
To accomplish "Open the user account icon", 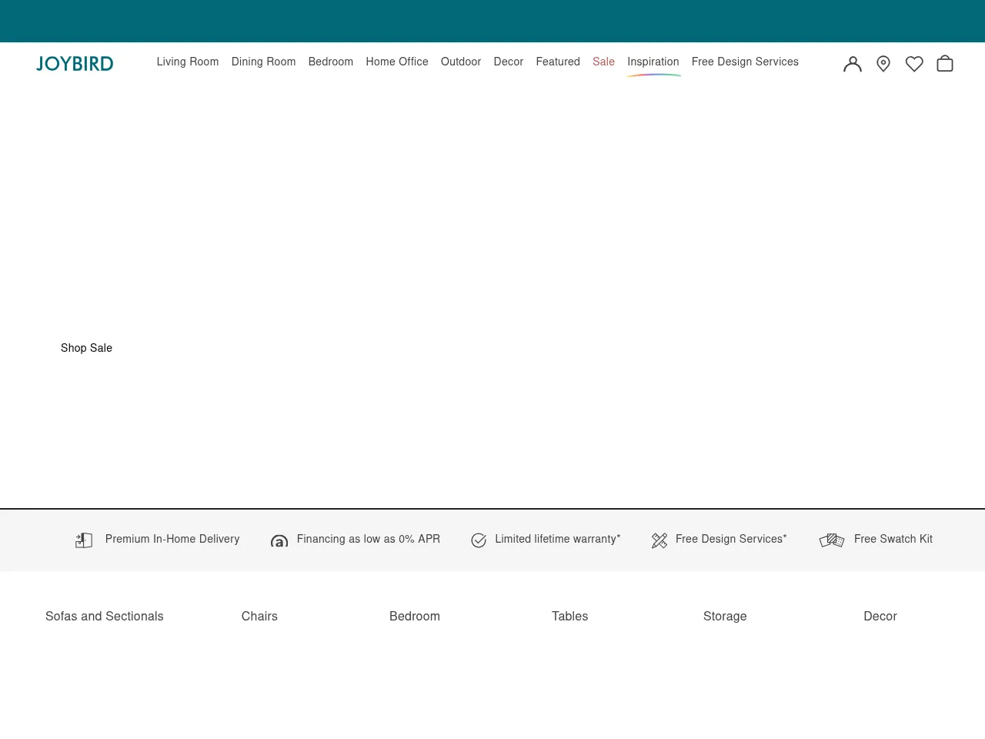I will (x=852, y=64).
